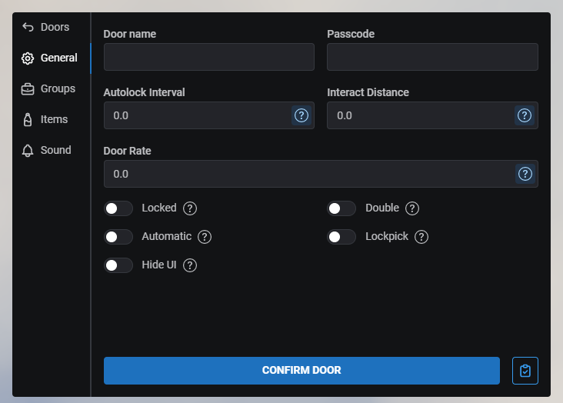563x403 pixels.
Task: Click the help icon beside Hide UI
Action: pos(190,265)
